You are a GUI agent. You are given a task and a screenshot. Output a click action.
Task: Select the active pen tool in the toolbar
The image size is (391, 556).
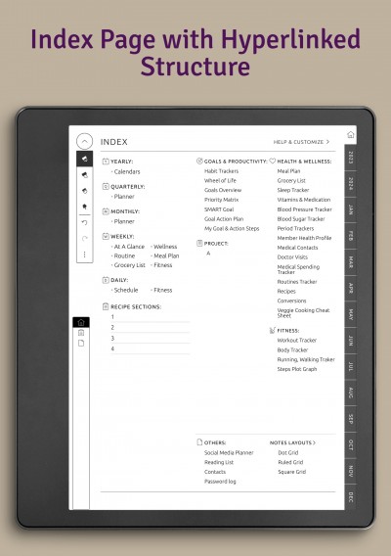coord(85,159)
